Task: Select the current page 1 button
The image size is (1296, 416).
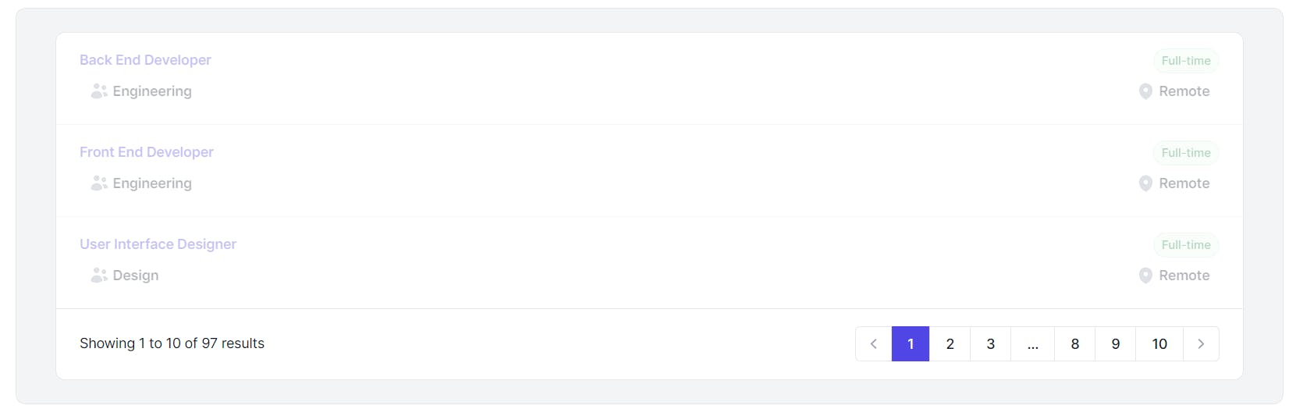Action: [911, 344]
